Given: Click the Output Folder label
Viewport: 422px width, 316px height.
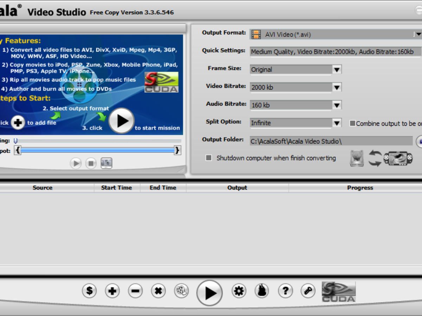Looking at the screenshot, I should [223, 140].
